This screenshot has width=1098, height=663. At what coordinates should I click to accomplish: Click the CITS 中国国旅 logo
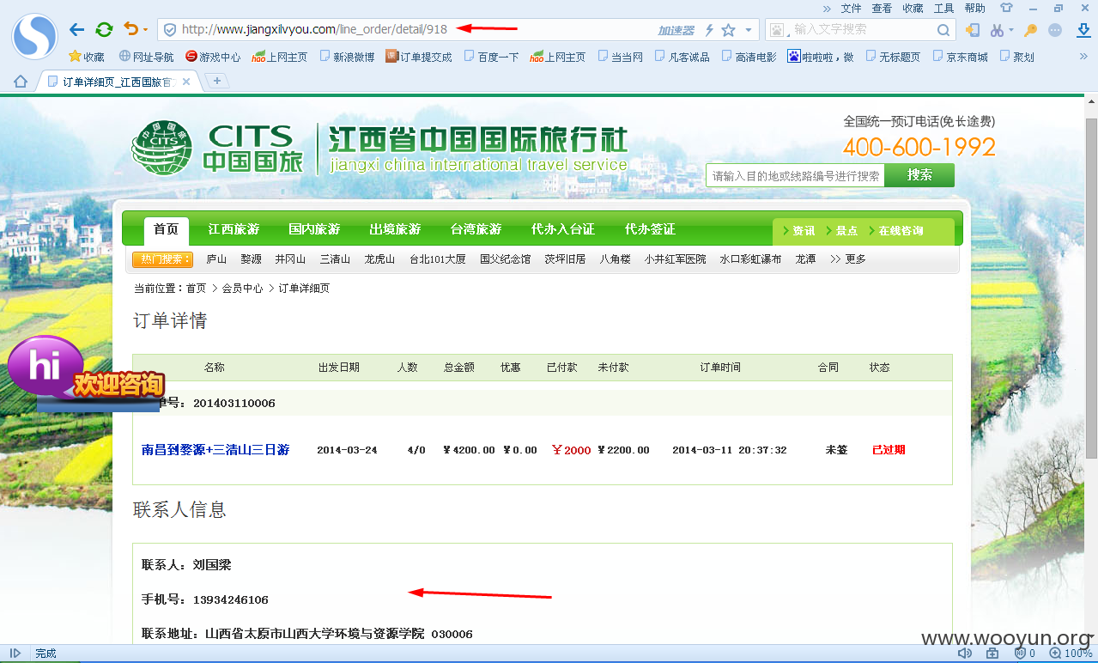click(x=217, y=148)
